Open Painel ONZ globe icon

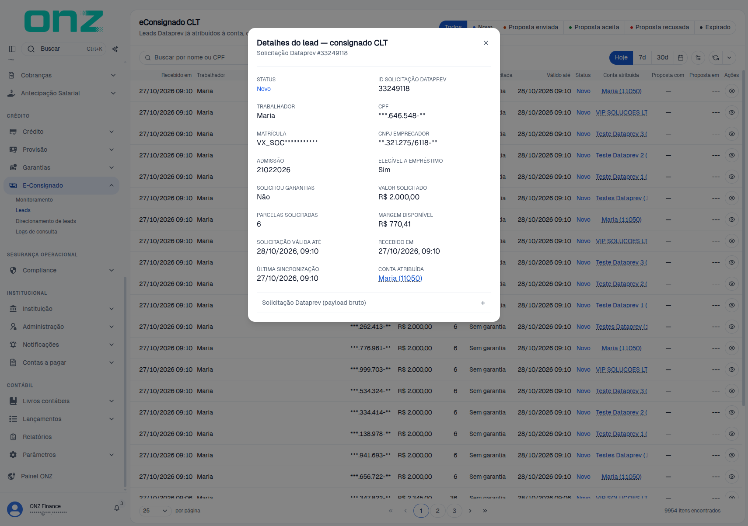pyautogui.click(x=11, y=476)
